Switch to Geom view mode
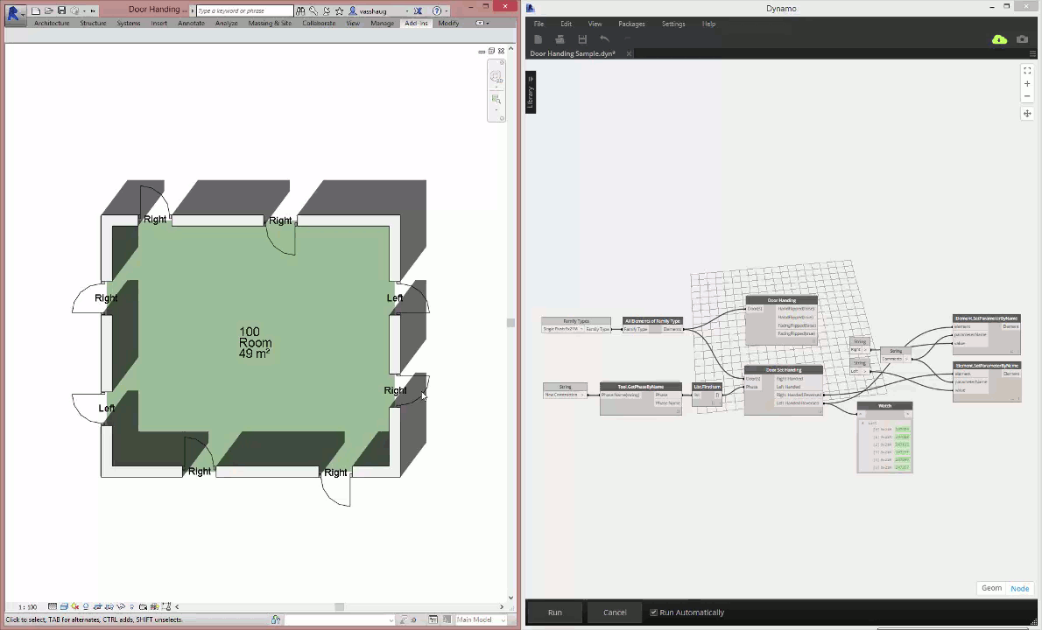The width and height of the screenshot is (1042, 630). (x=991, y=588)
